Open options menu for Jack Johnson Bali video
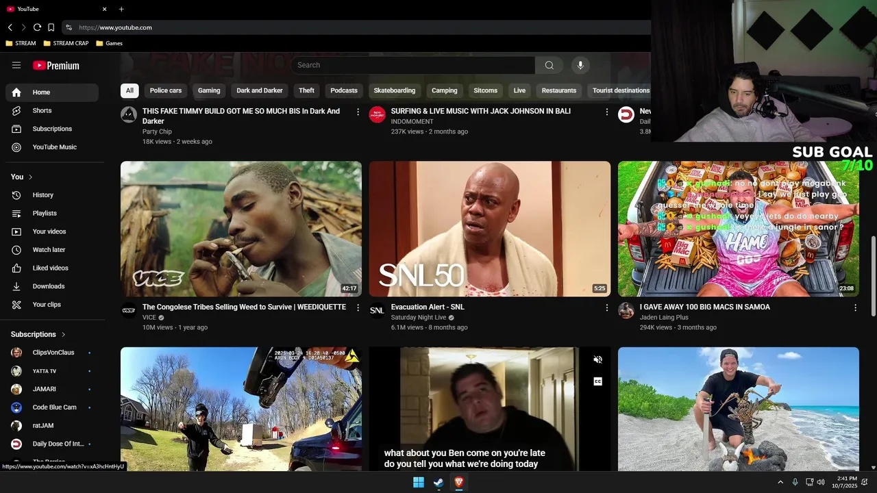Screen dimensions: 877x493 pyautogui.click(x=606, y=112)
